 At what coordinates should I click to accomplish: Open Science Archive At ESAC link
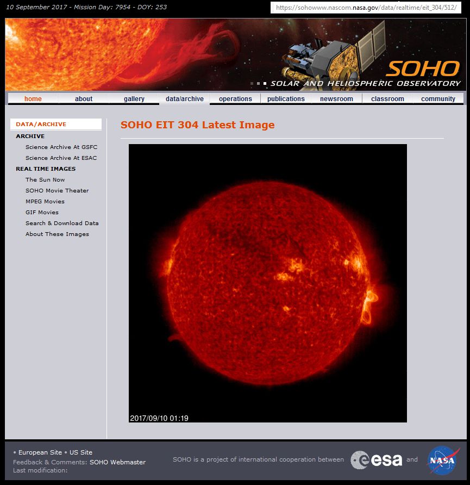(x=61, y=158)
